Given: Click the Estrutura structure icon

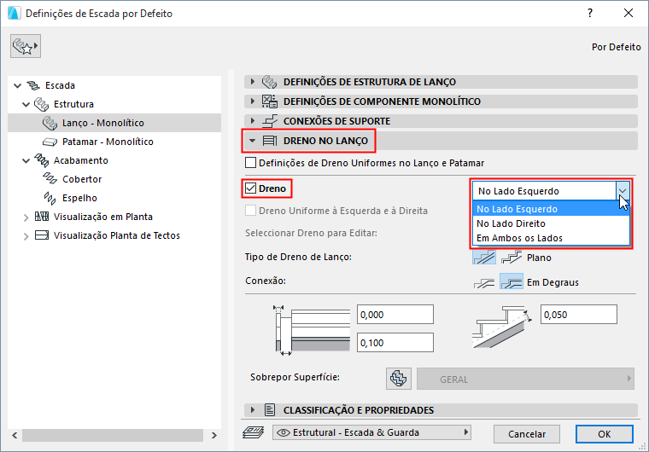Looking at the screenshot, I should (x=41, y=104).
